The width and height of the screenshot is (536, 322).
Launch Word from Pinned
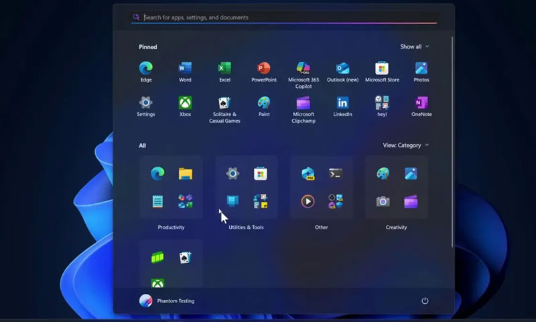click(x=185, y=72)
